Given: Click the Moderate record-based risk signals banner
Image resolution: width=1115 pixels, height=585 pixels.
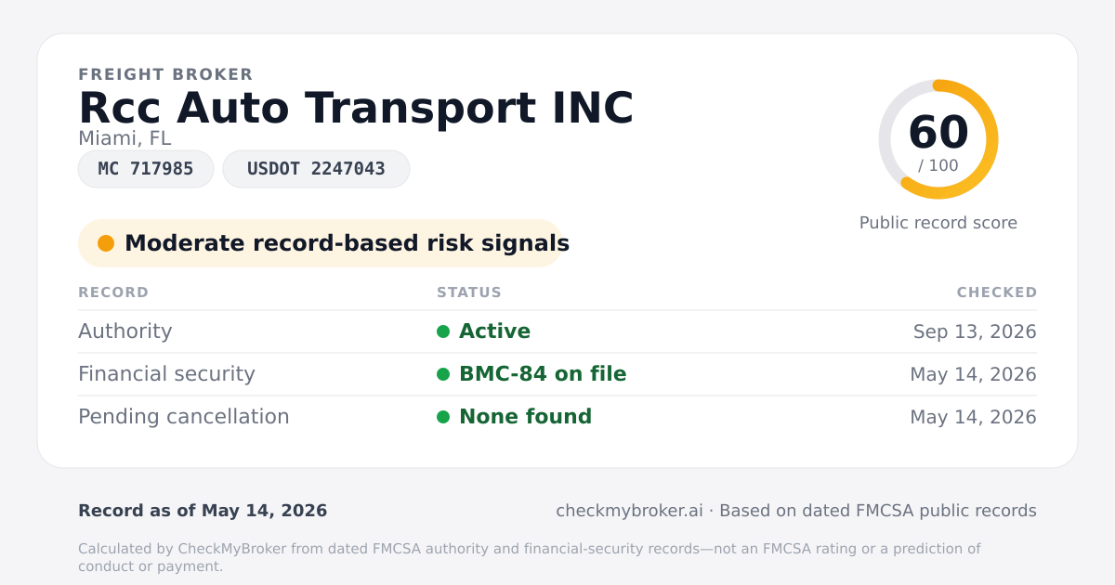Looking at the screenshot, I should click(x=321, y=243).
